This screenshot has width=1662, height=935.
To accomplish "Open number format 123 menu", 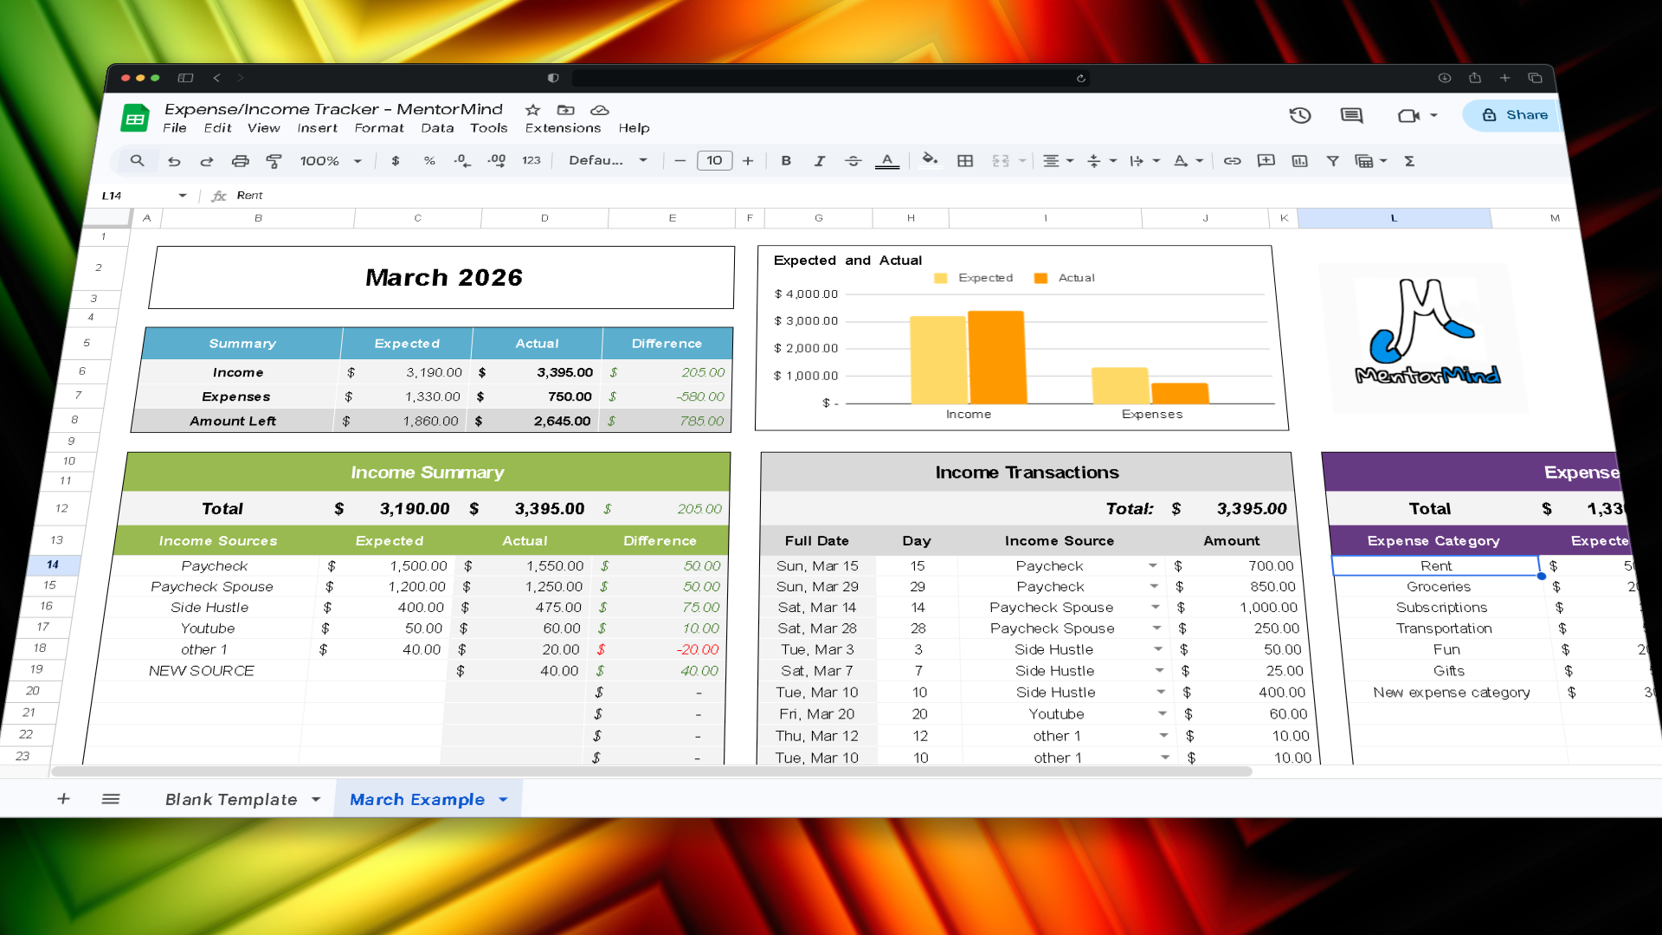I will pos(531,161).
